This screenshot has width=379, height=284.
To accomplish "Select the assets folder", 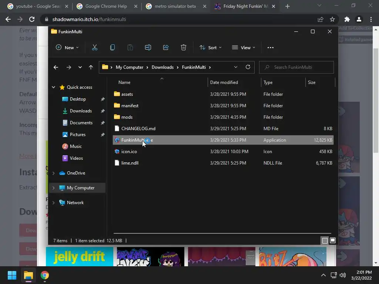I will tap(223, 94).
